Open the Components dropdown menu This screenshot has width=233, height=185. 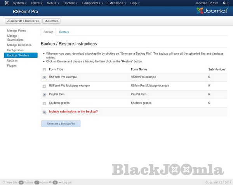click(x=92, y=3)
